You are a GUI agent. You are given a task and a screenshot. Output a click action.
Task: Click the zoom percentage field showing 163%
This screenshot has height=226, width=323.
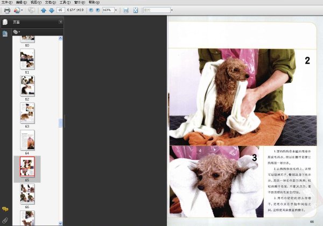[x=108, y=10]
